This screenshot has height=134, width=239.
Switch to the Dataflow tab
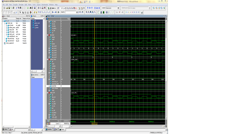(x=50, y=130)
